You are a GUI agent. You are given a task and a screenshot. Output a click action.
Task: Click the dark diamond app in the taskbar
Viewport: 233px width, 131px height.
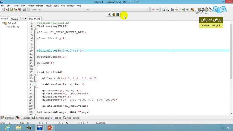point(29,128)
